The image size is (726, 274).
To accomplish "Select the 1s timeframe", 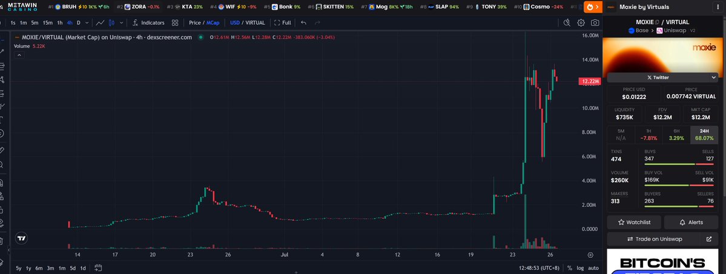I will 13,22.
